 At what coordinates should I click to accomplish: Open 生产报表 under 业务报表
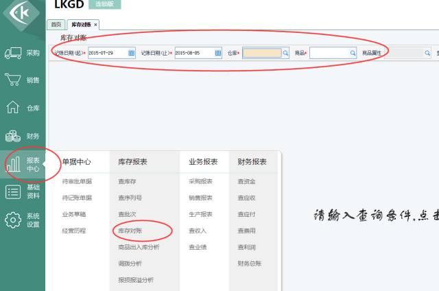200,214
